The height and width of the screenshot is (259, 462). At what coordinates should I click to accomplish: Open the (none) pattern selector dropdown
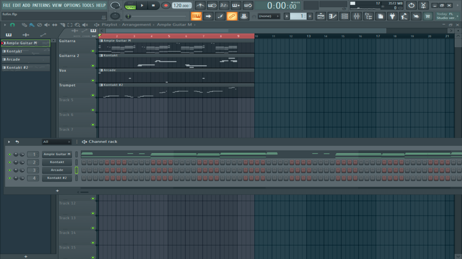(x=269, y=16)
